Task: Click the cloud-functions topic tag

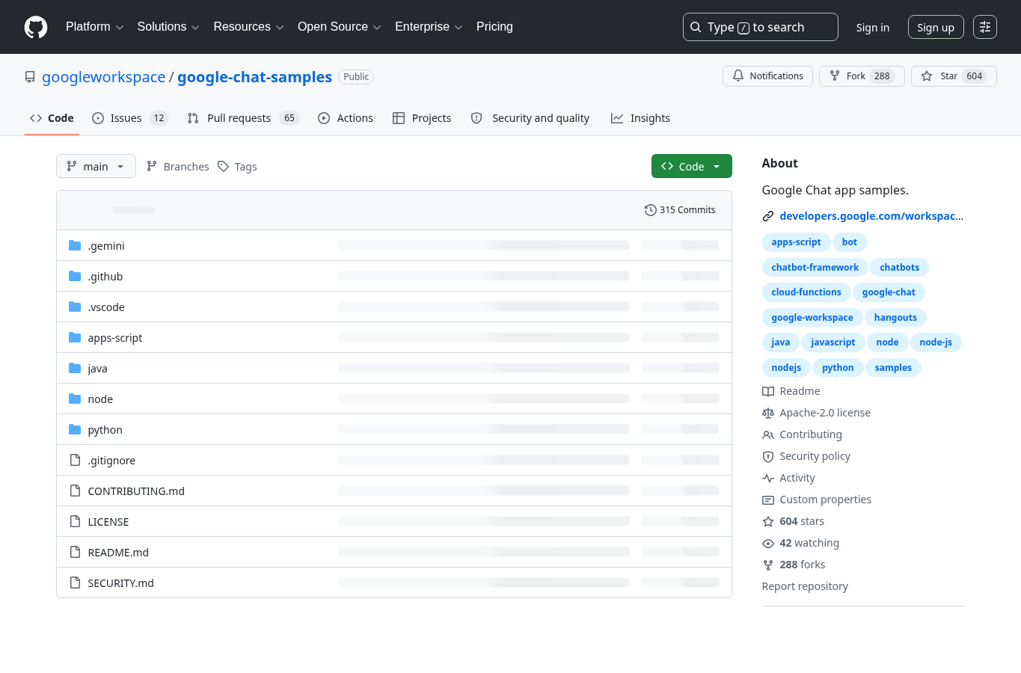Action: point(806,292)
